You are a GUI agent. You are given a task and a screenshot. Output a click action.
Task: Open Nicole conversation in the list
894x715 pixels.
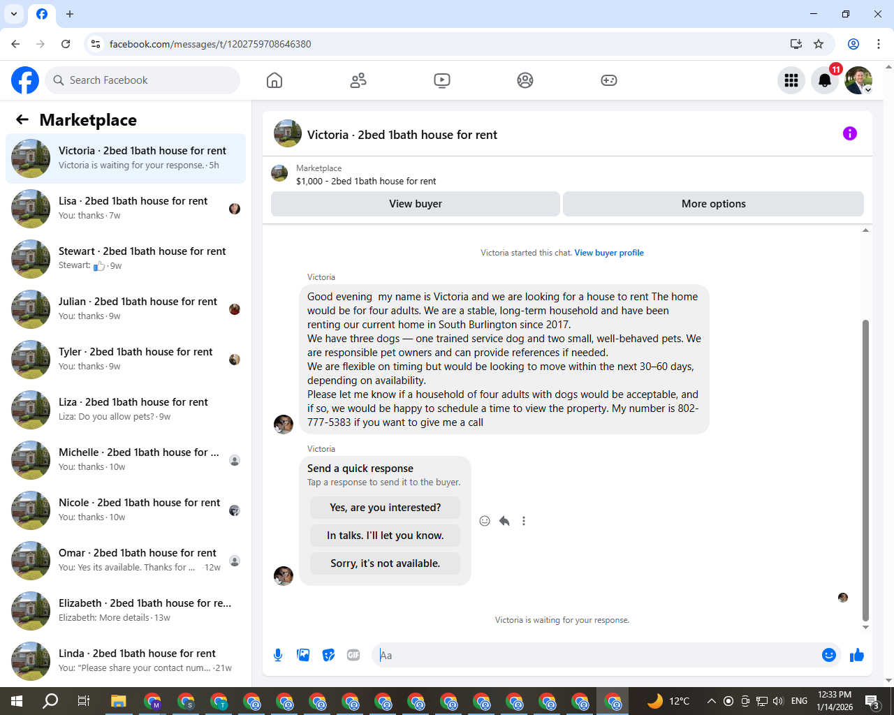tap(126, 510)
